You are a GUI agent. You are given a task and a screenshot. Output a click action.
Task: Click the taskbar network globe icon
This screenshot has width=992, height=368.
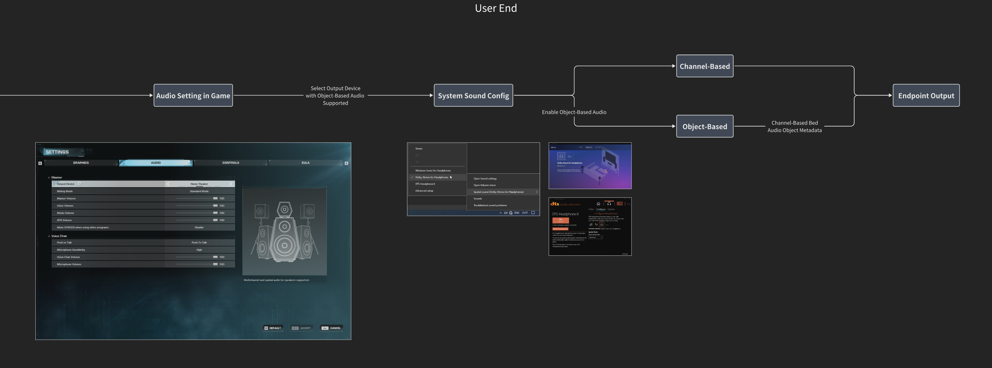(x=511, y=213)
